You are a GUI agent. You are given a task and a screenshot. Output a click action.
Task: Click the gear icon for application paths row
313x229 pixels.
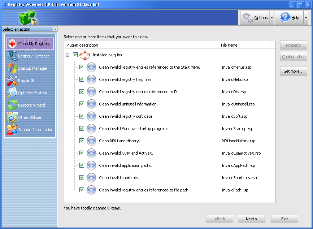[91, 165]
